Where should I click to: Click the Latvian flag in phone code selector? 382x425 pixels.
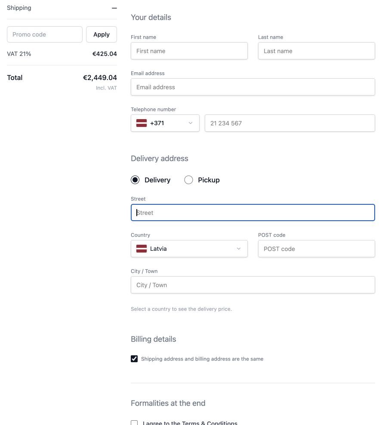[x=142, y=123]
